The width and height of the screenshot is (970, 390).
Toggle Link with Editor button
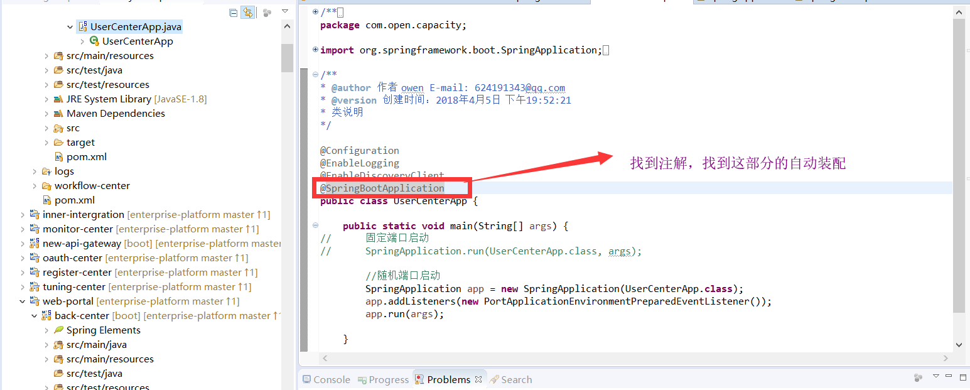click(248, 13)
